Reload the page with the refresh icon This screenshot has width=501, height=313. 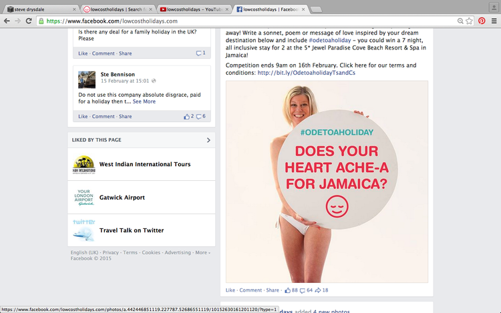(x=29, y=21)
